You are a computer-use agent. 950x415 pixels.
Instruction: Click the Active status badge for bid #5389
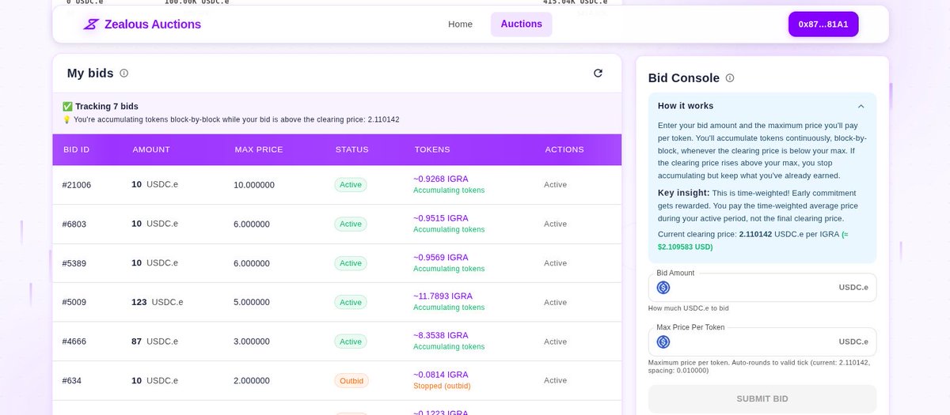[351, 263]
